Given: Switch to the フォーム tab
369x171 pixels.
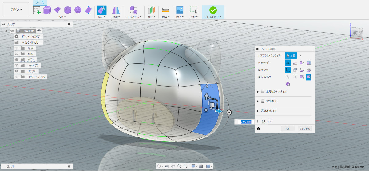Looking at the screenshot, I should pos(40,2).
